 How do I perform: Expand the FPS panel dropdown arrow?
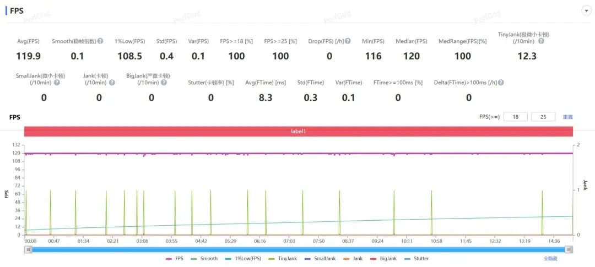tap(586, 11)
